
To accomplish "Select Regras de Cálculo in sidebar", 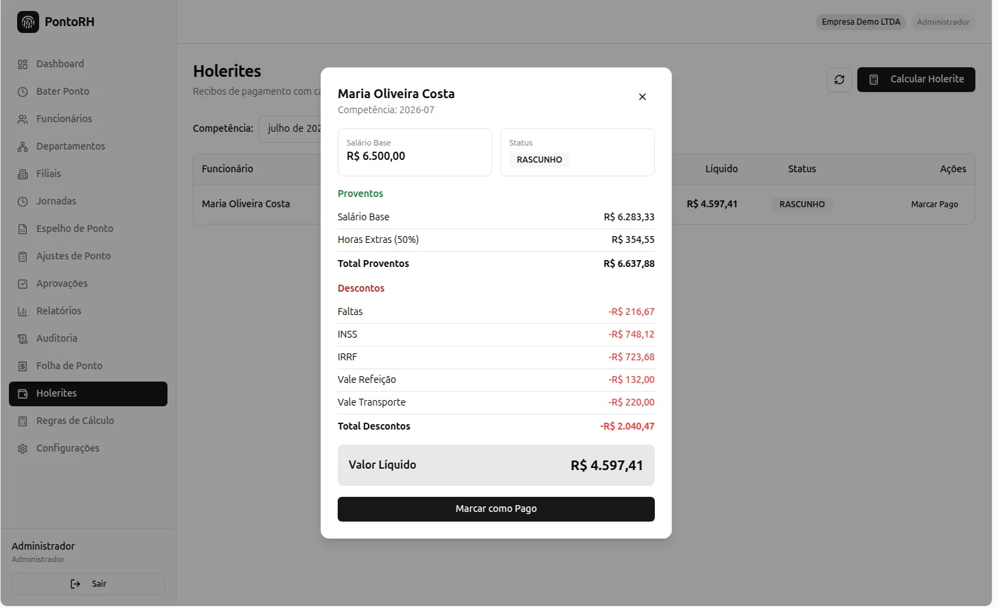I will (88, 421).
